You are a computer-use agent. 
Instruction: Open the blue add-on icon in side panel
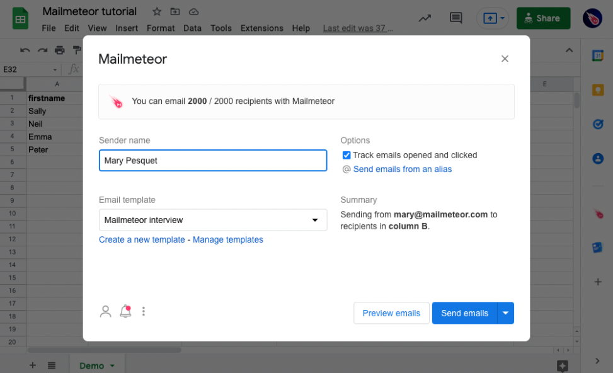(597, 247)
